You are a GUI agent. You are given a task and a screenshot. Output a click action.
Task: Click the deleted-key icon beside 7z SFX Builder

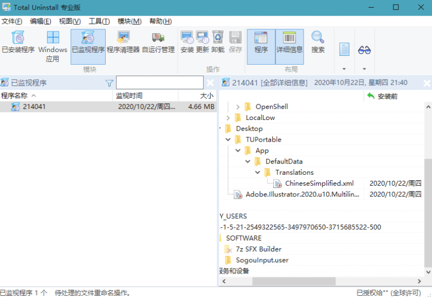click(x=228, y=249)
